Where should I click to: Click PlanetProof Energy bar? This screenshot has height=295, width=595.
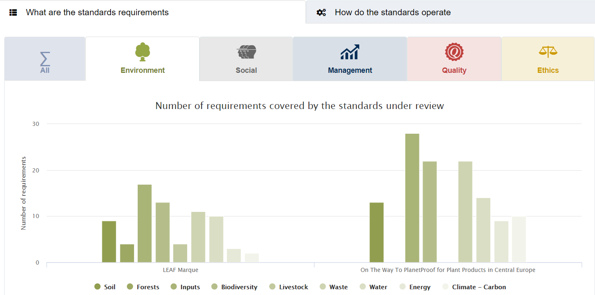coord(501,242)
